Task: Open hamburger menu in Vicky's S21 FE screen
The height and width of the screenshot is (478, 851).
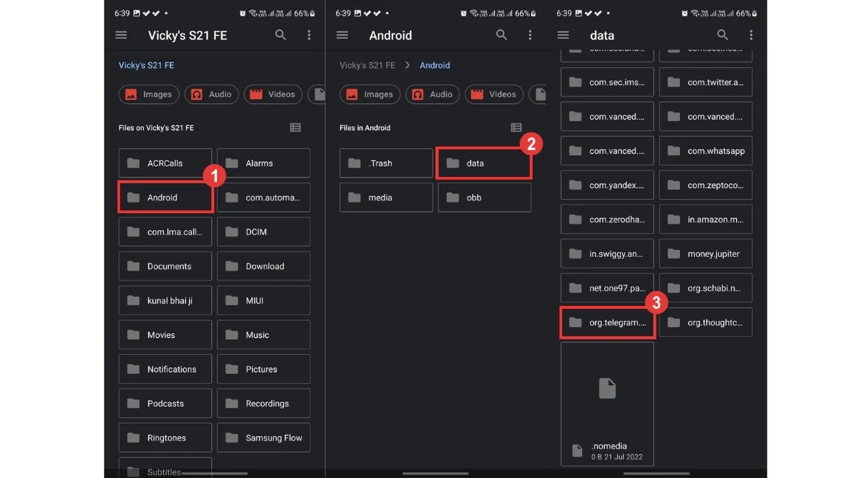Action: coord(121,35)
